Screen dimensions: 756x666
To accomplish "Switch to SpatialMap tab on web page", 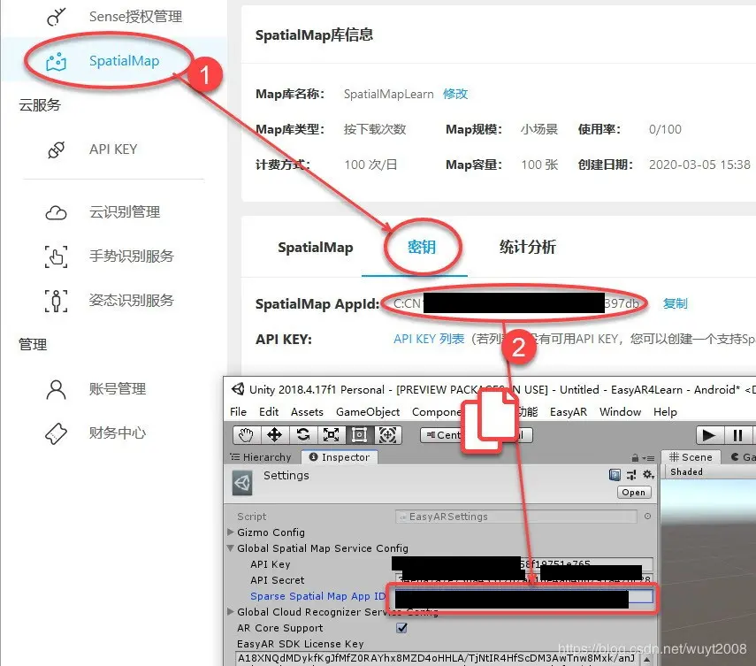I will point(316,248).
